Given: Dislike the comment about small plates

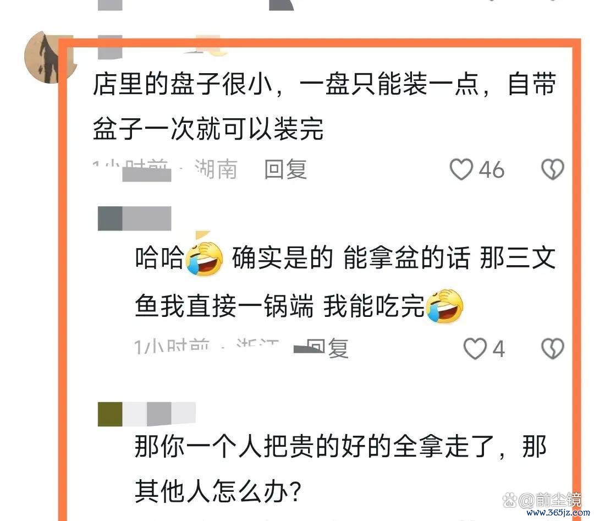Looking at the screenshot, I should click(553, 169).
